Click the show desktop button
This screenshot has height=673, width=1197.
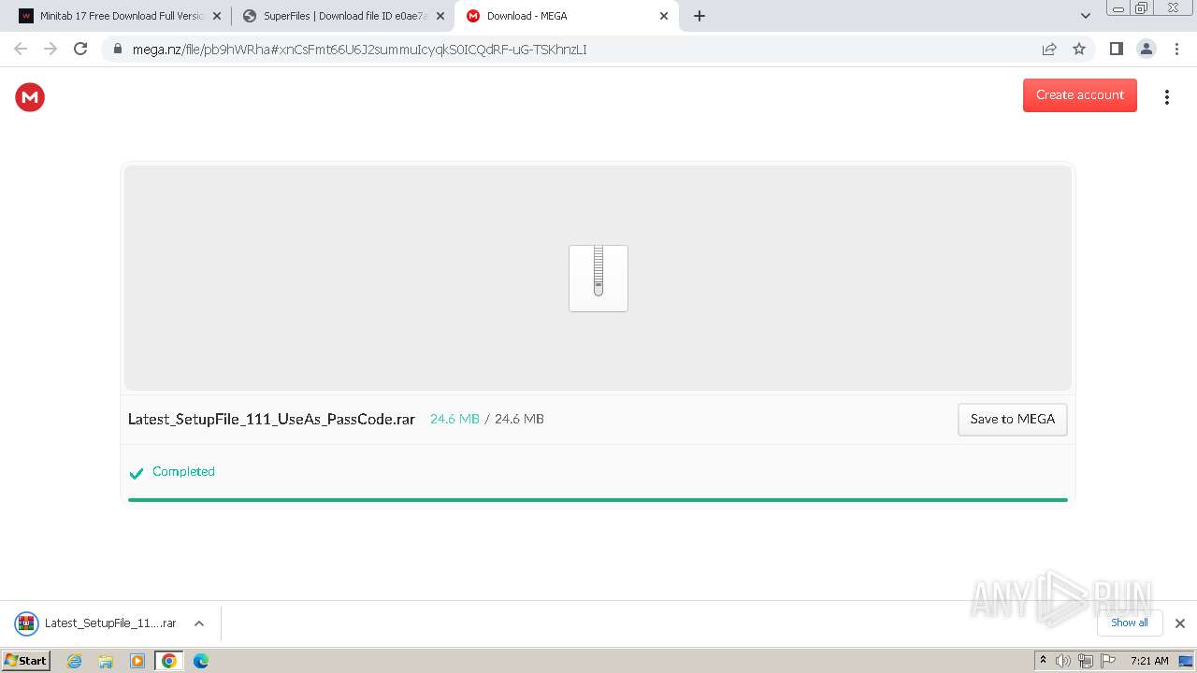1187,661
